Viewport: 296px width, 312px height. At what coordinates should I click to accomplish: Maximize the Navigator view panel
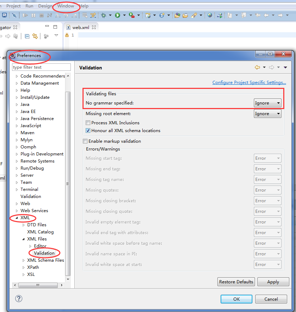(x=55, y=27)
